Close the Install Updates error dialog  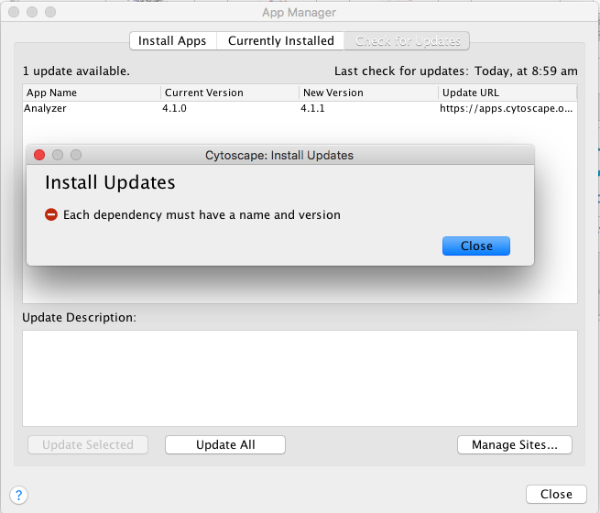(x=476, y=246)
